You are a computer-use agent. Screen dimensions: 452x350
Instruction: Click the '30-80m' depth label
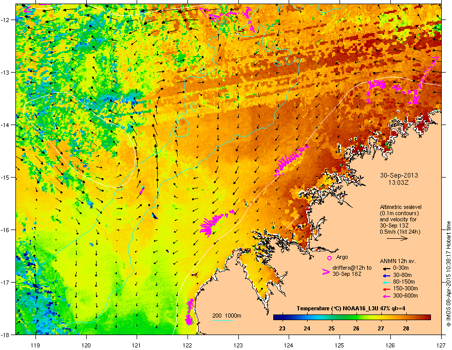[x=402, y=275]
